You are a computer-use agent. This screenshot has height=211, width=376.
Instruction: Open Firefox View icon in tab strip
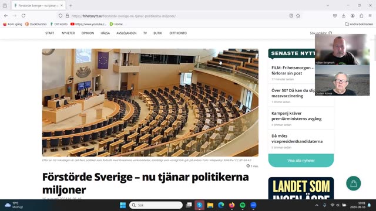pos(5,5)
